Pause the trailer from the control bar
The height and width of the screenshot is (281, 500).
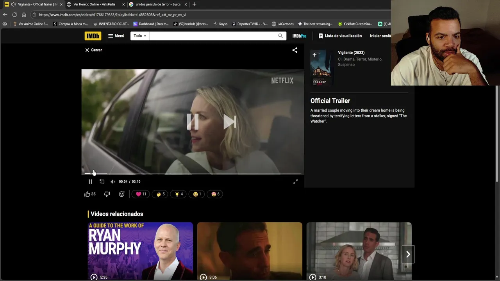[x=90, y=181]
